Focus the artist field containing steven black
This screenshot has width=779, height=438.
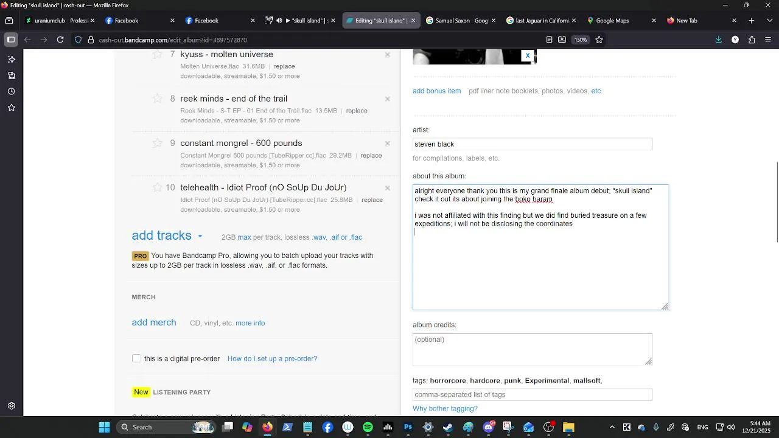(532, 144)
